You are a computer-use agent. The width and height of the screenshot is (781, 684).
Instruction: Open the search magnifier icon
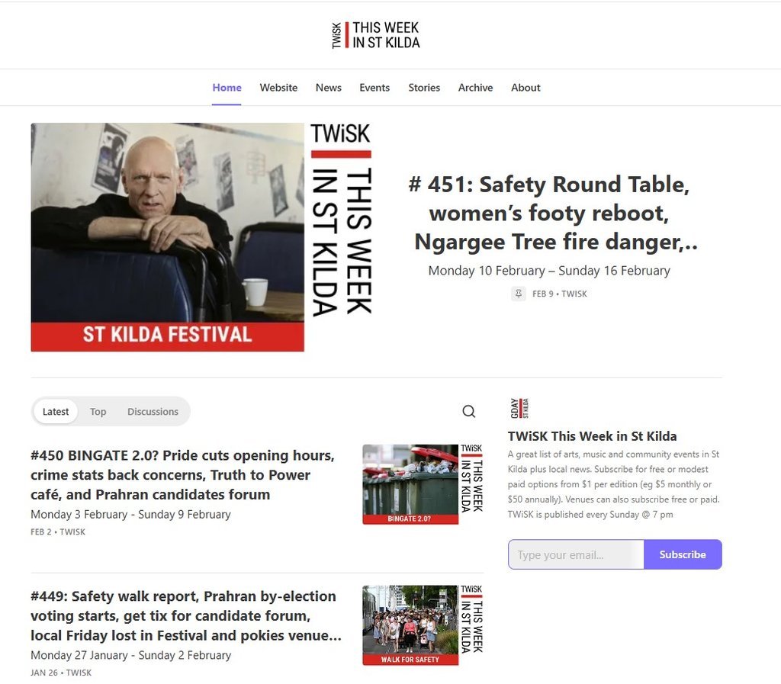(x=469, y=411)
